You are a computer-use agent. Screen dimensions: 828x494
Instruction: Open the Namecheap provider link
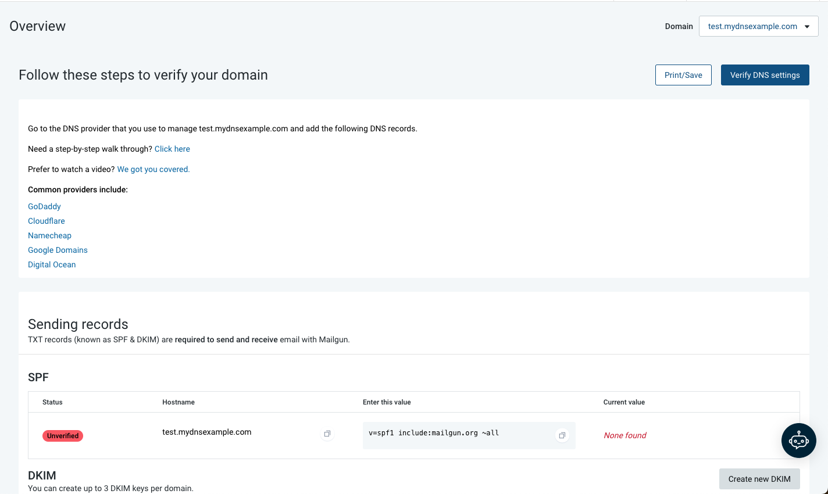[x=49, y=235]
